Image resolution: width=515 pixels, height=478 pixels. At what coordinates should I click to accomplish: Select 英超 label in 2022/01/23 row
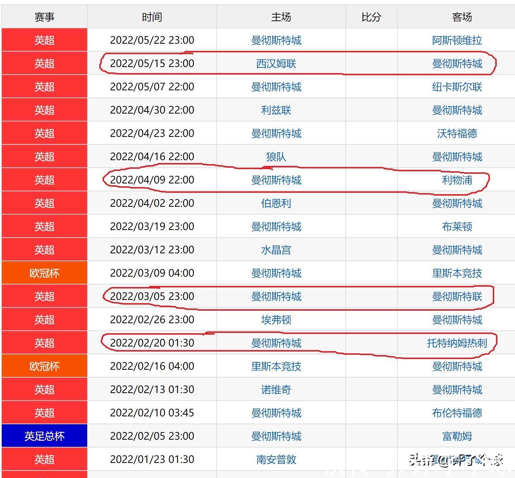coord(44,459)
